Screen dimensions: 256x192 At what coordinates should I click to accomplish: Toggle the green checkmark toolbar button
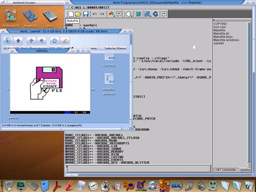click(138, 14)
